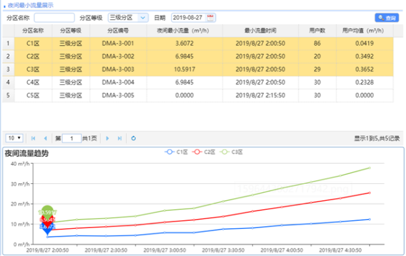Click cell DMA-3-002

[x=118, y=57]
